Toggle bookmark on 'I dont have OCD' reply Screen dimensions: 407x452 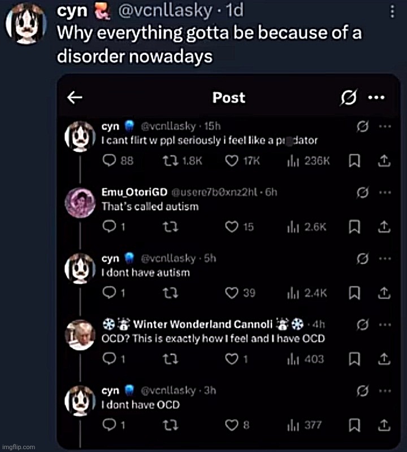point(354,425)
